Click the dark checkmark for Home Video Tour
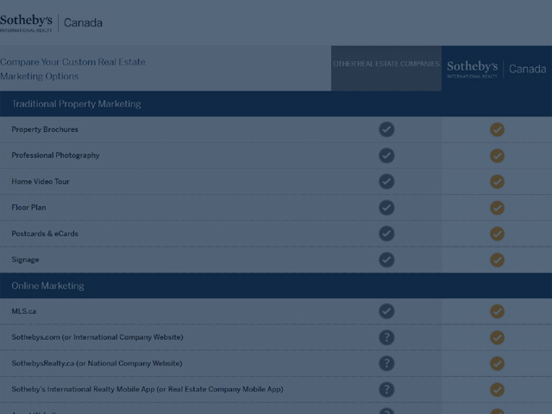The image size is (552, 414). (386, 182)
